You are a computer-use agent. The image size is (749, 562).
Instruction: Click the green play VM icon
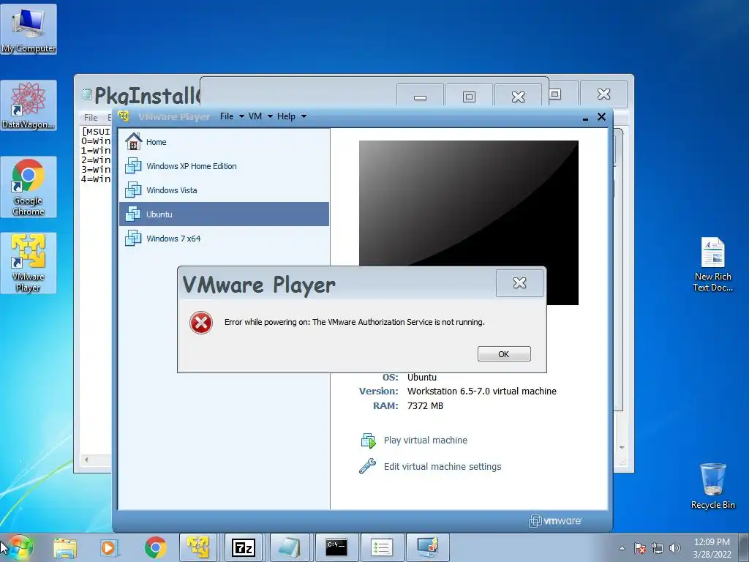(369, 440)
